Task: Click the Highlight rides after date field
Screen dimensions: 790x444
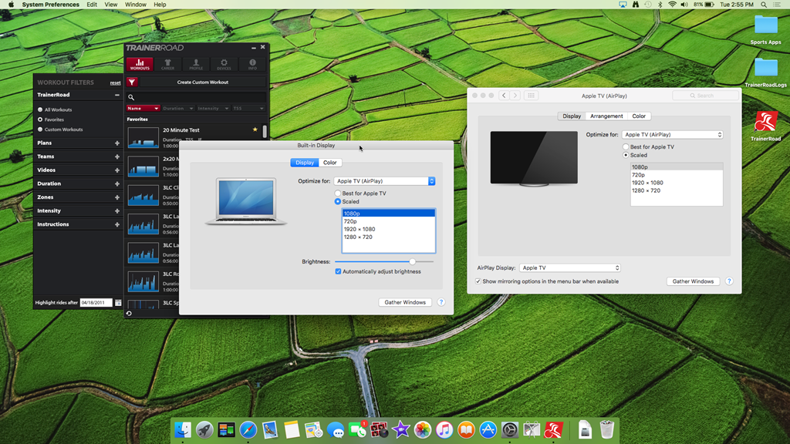Action: (96, 302)
